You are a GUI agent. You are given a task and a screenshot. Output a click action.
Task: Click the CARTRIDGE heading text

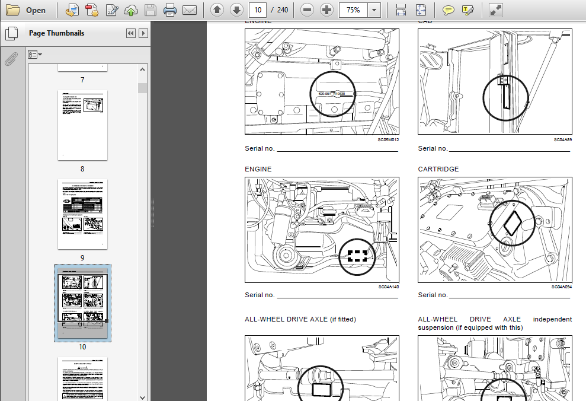[x=438, y=169]
